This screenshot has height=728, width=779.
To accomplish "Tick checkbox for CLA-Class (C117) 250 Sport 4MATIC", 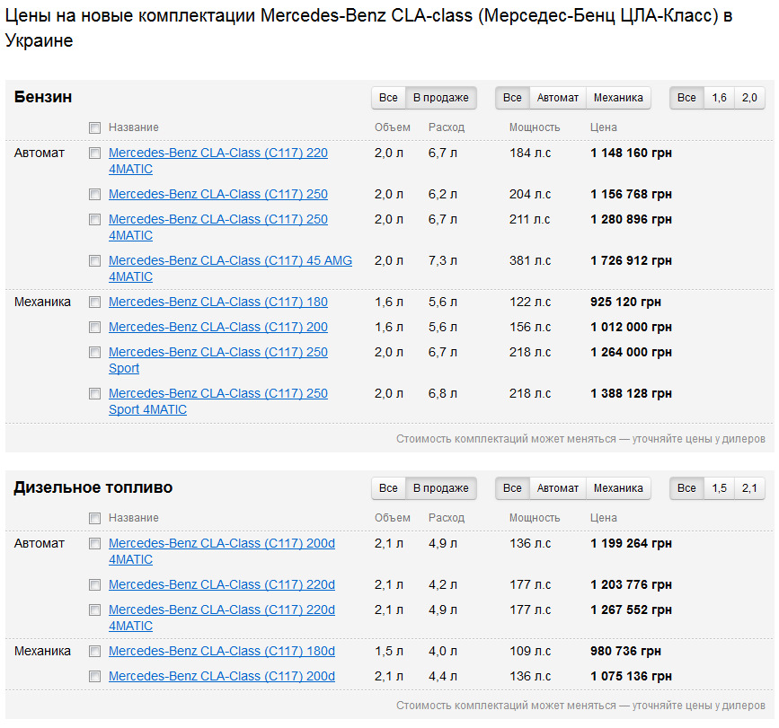I will pos(94,393).
